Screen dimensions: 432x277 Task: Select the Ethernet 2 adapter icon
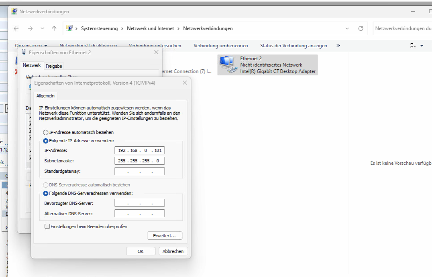227,65
